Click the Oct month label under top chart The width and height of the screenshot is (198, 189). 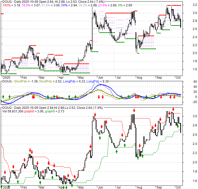click(178, 78)
